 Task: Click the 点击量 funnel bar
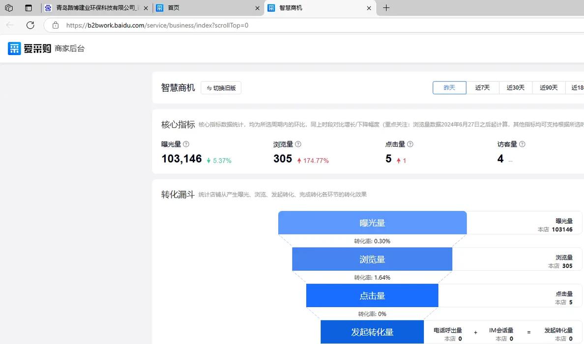tap(372, 296)
